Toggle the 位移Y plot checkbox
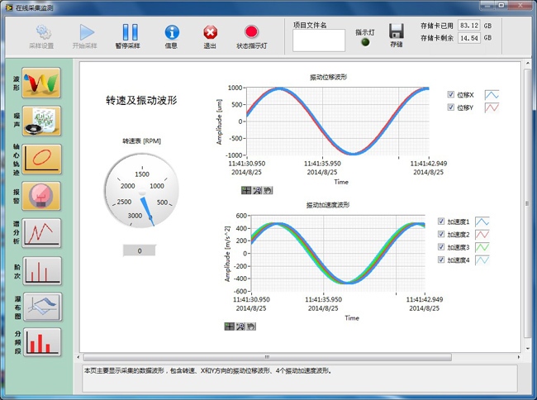 point(451,107)
